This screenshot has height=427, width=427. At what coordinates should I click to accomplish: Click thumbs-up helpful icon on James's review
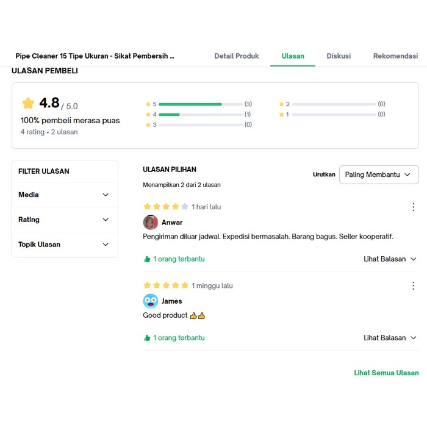point(147,338)
